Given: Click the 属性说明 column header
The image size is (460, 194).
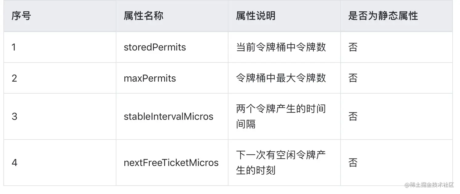Looking at the screenshot, I should click(256, 16).
